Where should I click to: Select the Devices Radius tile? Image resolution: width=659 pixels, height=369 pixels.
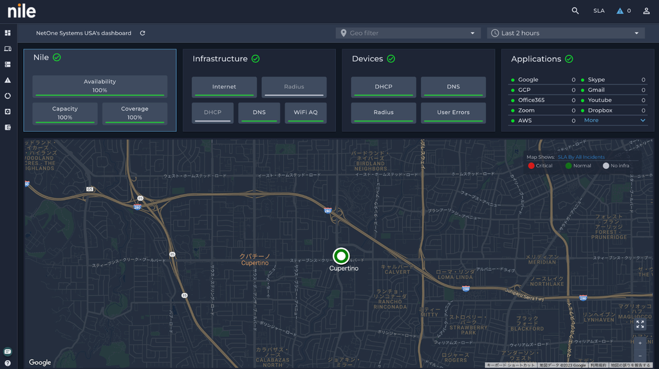(x=384, y=113)
